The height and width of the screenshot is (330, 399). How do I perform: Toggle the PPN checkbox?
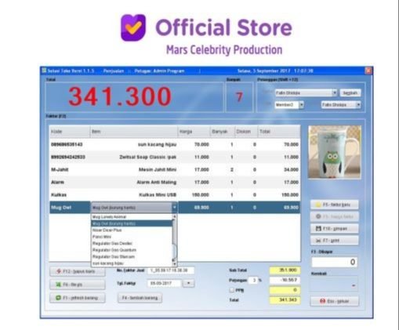[231, 290]
